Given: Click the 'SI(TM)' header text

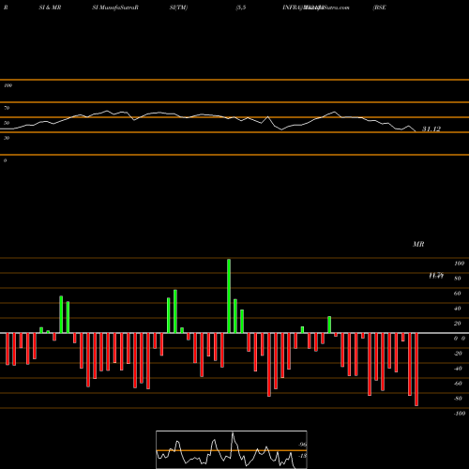Looking at the screenshot, I should (x=178, y=8).
